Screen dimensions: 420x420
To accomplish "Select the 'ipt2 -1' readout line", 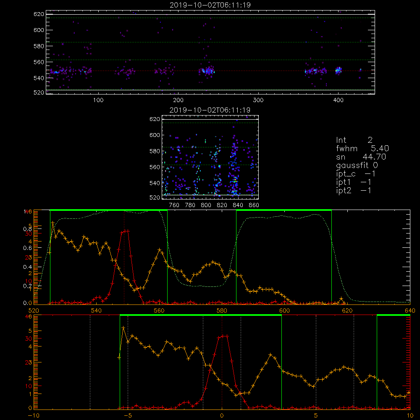I will point(354,190).
